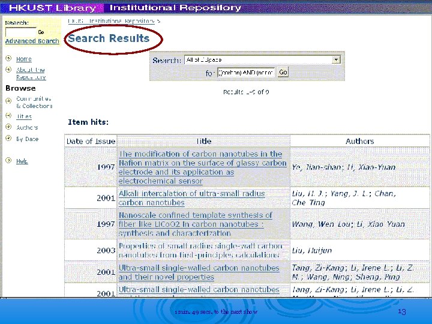Click the bullet icon beside Communities & Collections
Viewport: 432px width, 324px height.
coord(8,101)
